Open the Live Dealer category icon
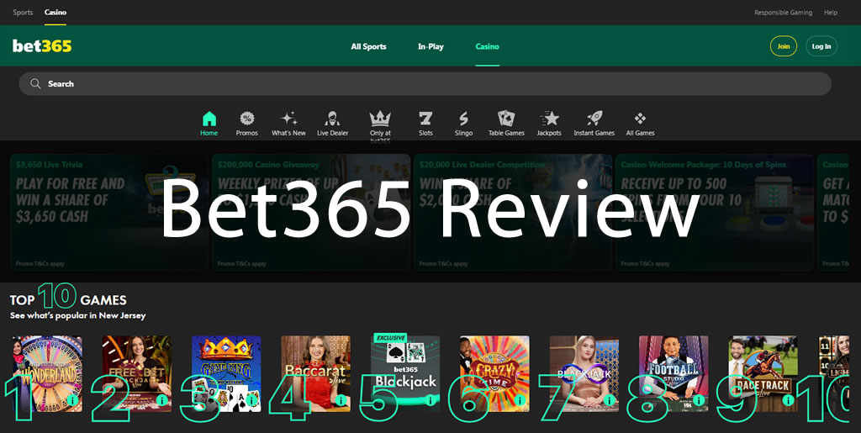 click(x=332, y=119)
